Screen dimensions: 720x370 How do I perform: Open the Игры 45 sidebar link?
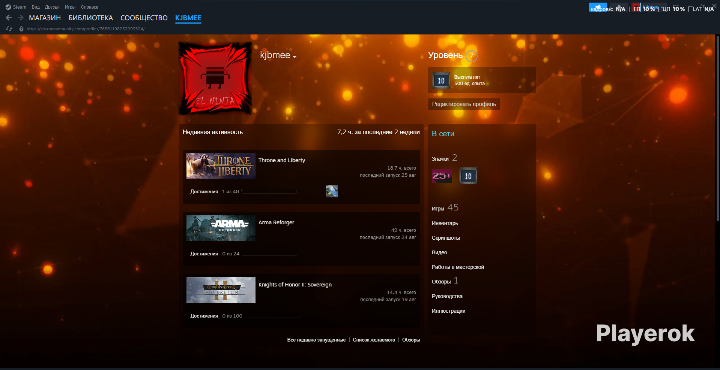pyautogui.click(x=445, y=208)
